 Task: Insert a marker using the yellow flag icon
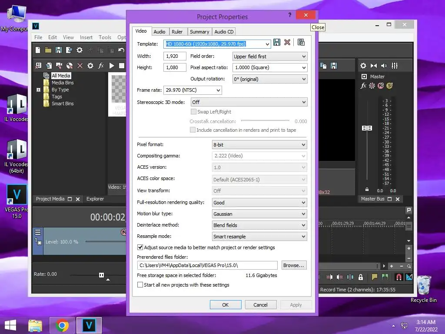click(x=375, y=277)
